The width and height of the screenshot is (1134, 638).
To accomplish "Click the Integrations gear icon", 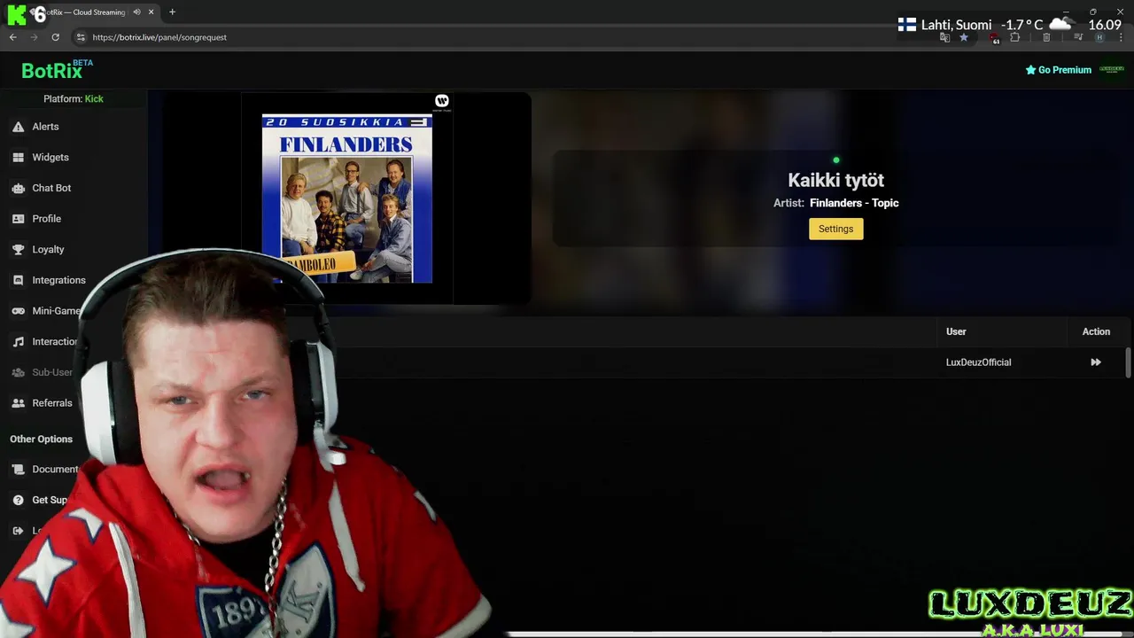I will (x=18, y=280).
